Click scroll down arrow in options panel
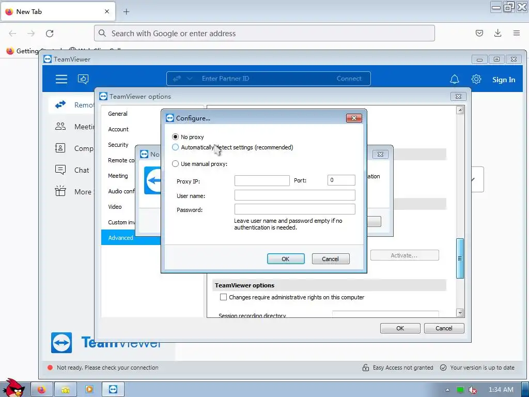529x397 pixels. pyautogui.click(x=460, y=313)
